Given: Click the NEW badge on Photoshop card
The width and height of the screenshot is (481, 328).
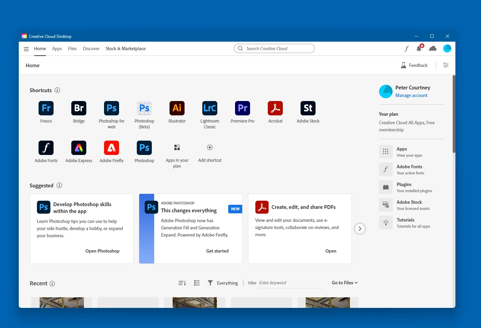Looking at the screenshot, I should [235, 209].
